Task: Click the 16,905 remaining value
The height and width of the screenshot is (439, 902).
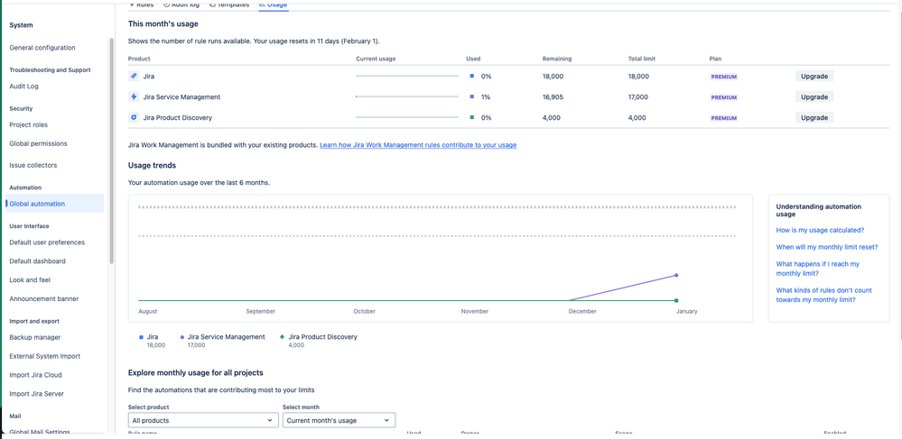Action: [x=553, y=97]
